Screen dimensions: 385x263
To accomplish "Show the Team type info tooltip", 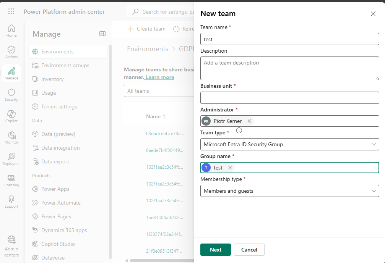I will click(x=239, y=131).
